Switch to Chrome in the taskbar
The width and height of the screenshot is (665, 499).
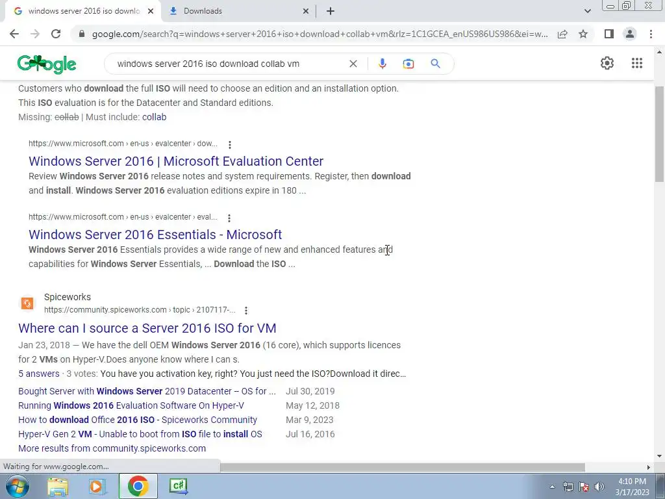pos(138,486)
